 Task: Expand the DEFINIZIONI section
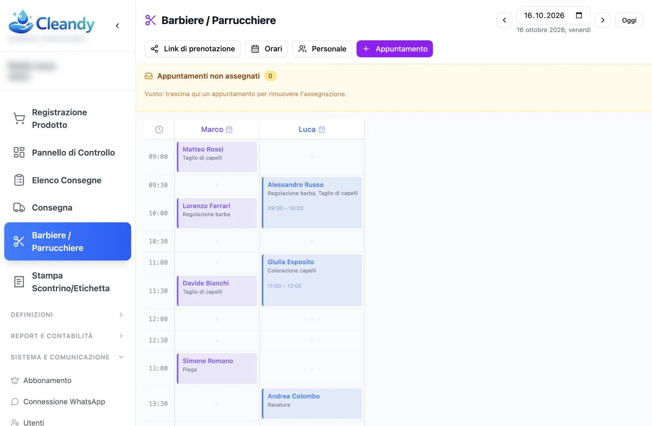pyautogui.click(x=67, y=315)
